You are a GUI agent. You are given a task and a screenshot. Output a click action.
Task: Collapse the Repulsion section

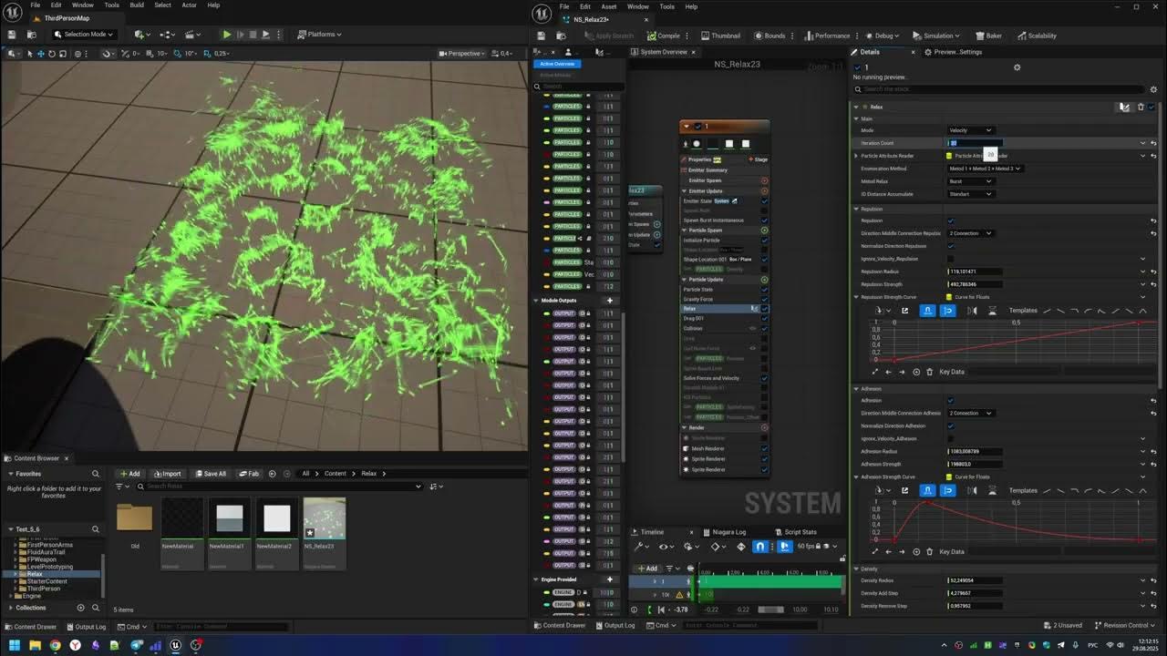pyautogui.click(x=856, y=210)
